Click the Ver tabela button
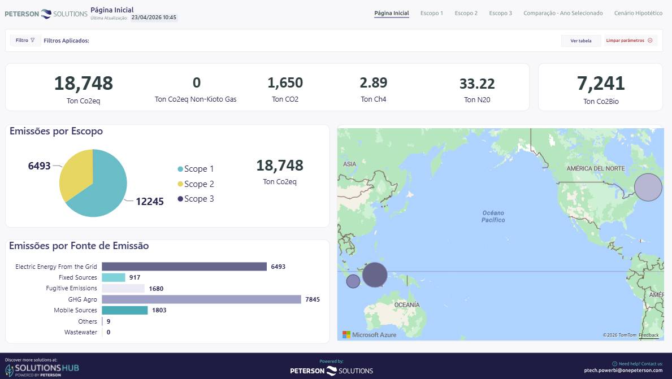 [x=580, y=41]
